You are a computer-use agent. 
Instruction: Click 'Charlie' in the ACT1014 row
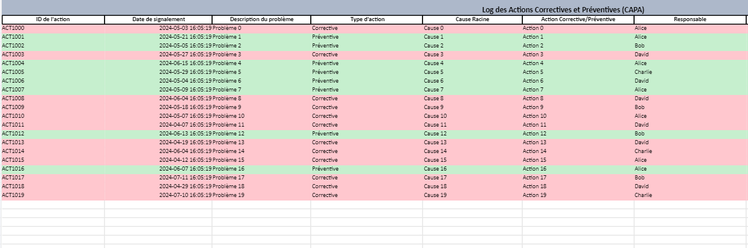[x=643, y=151]
